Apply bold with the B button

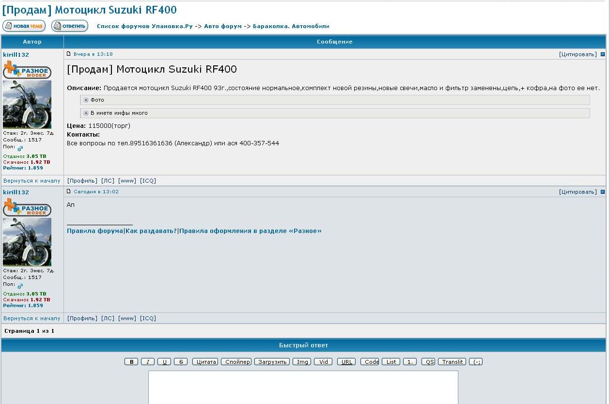tap(131, 362)
